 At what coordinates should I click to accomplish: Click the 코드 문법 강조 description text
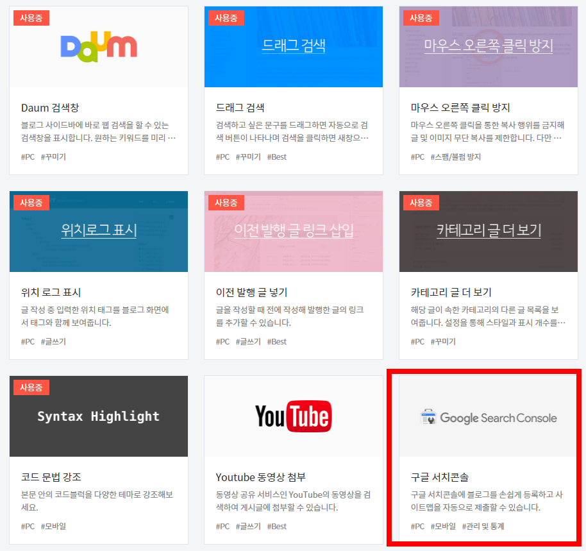tap(97, 501)
